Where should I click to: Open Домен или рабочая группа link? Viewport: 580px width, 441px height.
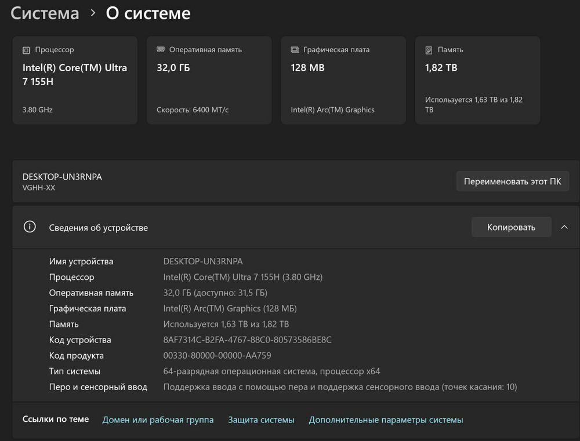(x=158, y=420)
